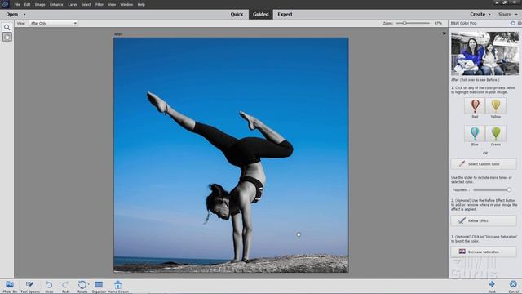
Task: Click the B&W Color Pop preview thumbnail
Action: point(484,53)
